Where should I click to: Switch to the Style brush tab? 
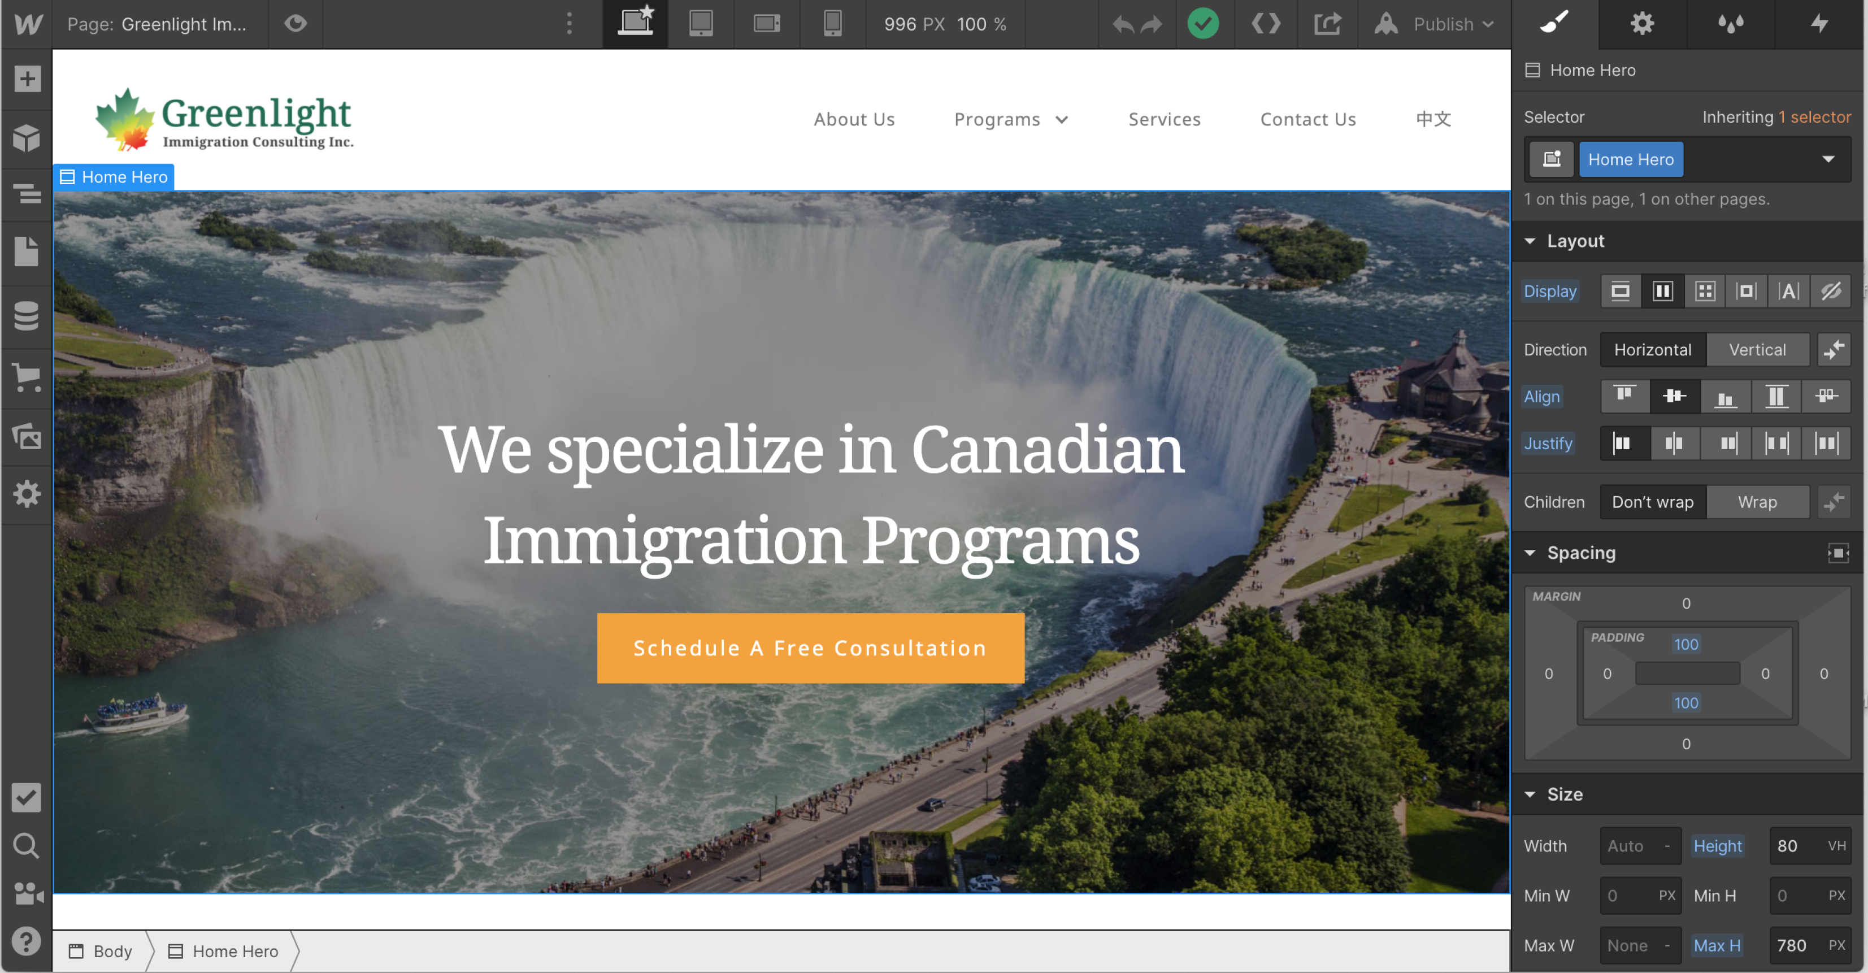[1555, 24]
